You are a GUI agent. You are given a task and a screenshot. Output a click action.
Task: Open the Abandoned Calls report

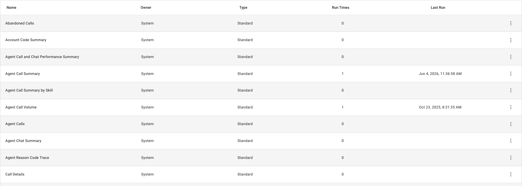(20, 23)
